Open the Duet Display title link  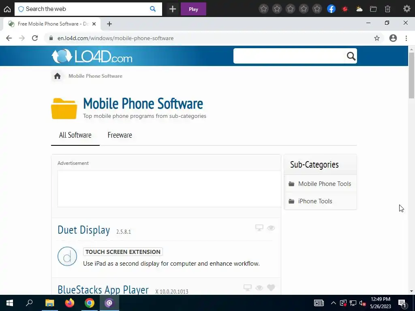pyautogui.click(x=83, y=230)
